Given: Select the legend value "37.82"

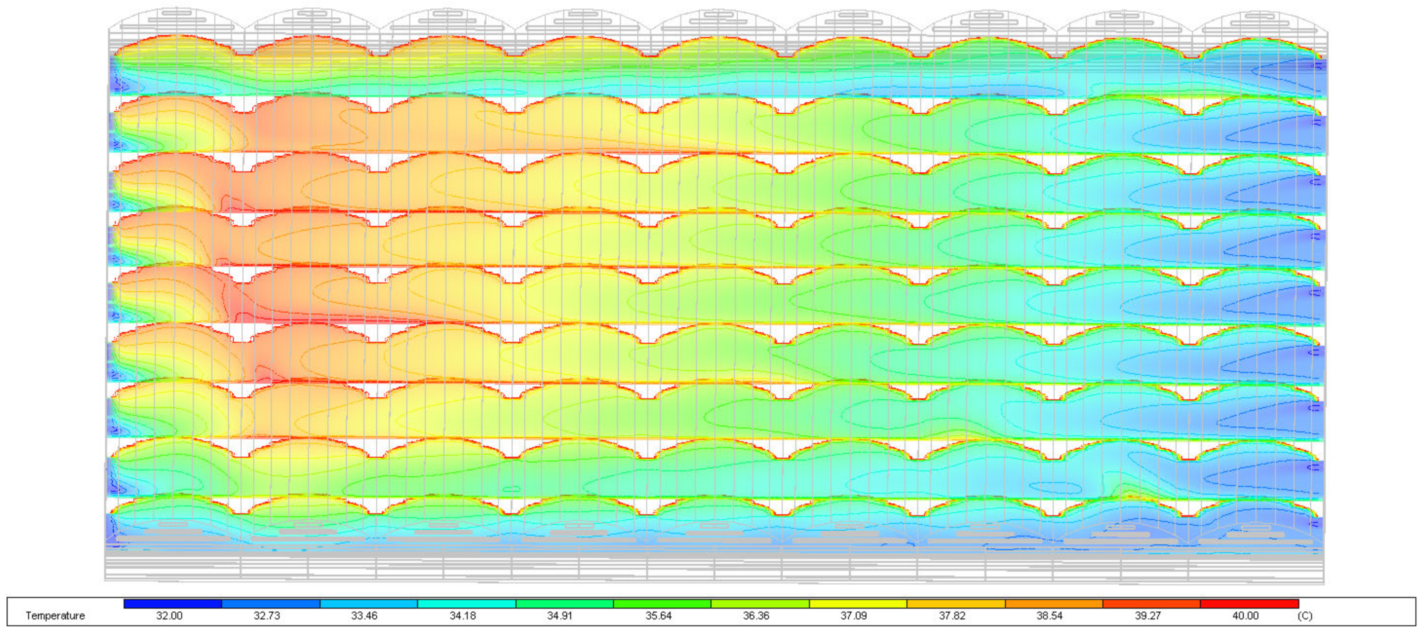Looking at the screenshot, I should click(951, 615).
